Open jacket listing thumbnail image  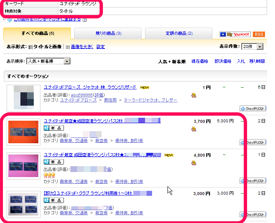click(23, 98)
